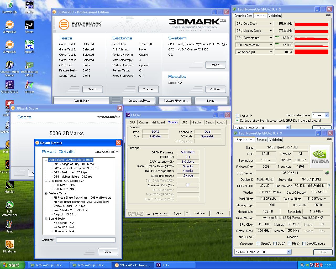The height and width of the screenshot is (269, 336).
Task: Open the CPU-Z Tools dropdown arrow
Action: click(x=187, y=213)
